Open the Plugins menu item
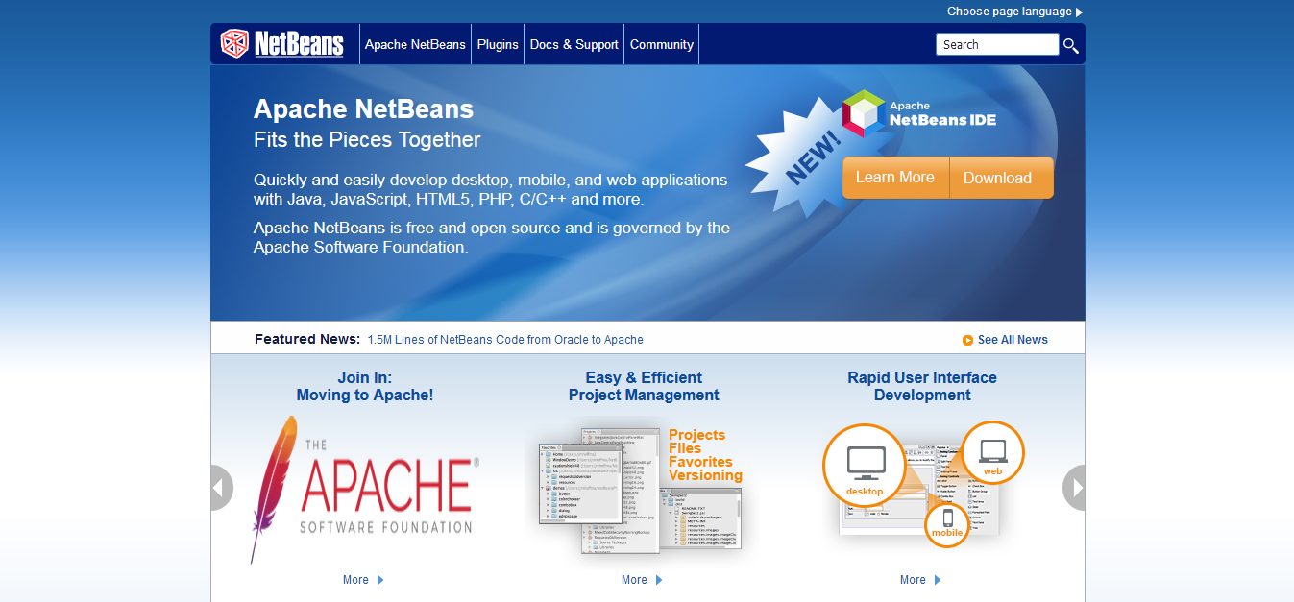1294x602 pixels. [498, 45]
